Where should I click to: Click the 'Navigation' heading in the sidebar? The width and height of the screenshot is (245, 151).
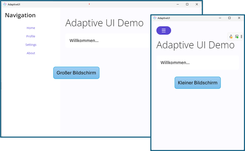20,15
